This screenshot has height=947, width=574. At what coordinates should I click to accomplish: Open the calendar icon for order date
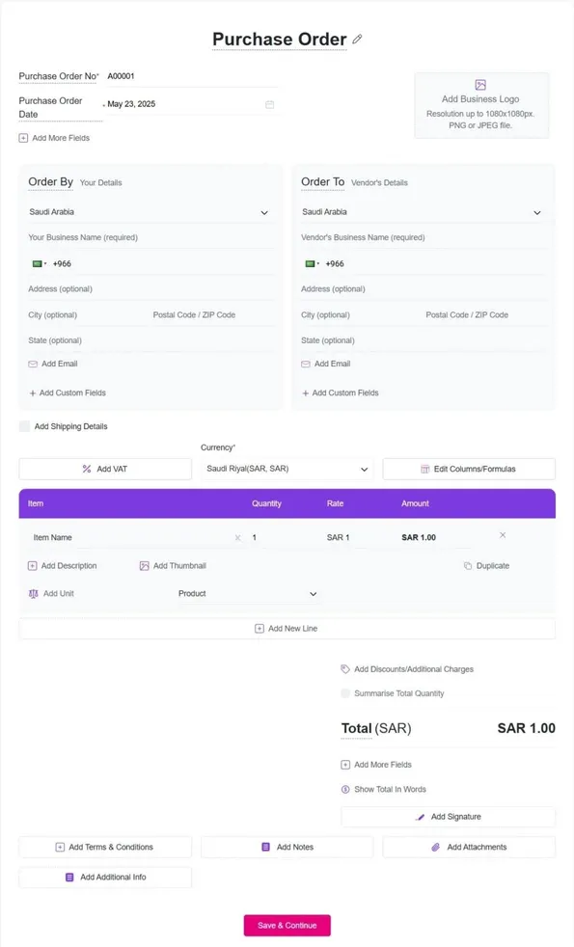point(269,104)
